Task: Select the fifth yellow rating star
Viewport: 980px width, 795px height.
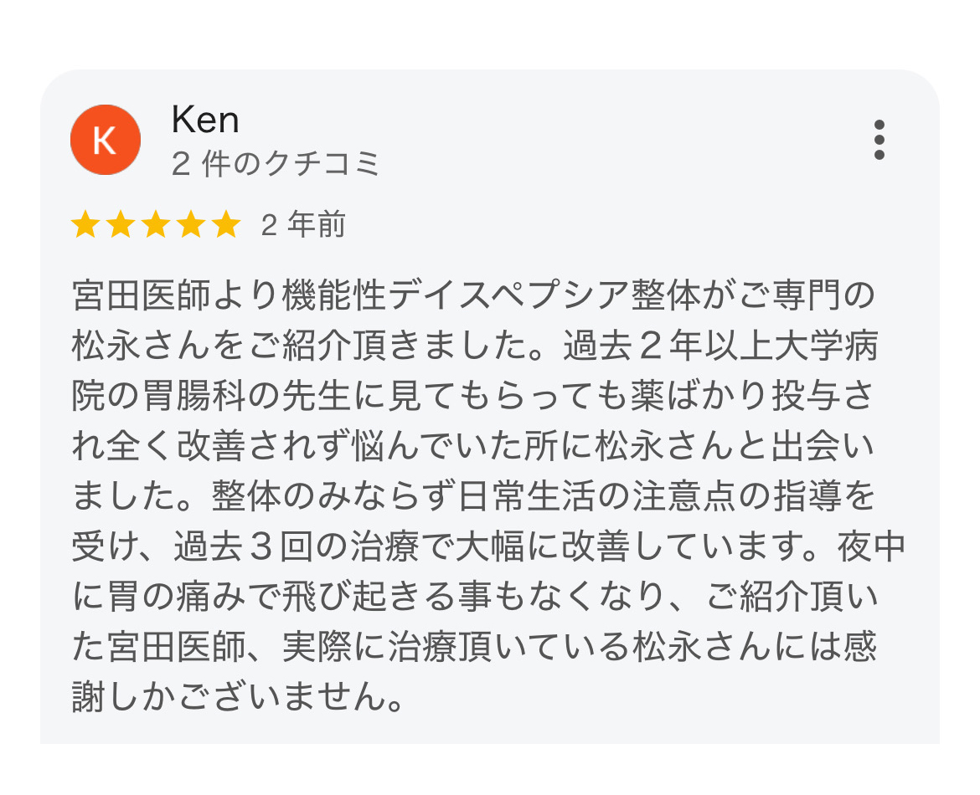Action: tap(226, 225)
